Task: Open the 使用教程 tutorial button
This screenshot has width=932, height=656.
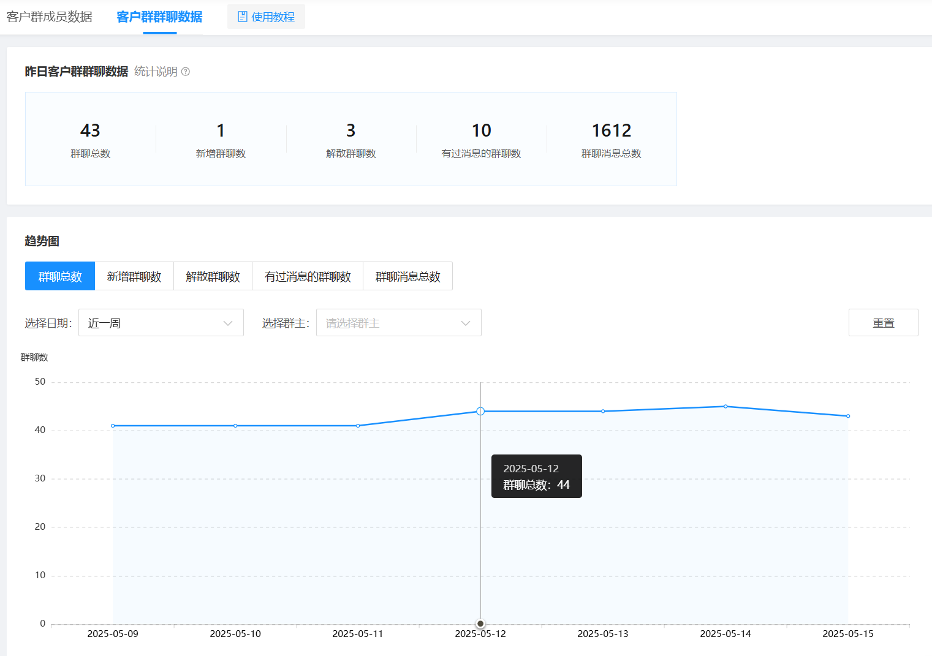Action: pos(266,17)
